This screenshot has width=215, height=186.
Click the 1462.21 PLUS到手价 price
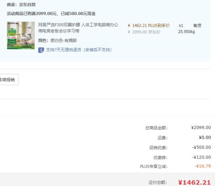[x=149, y=26]
